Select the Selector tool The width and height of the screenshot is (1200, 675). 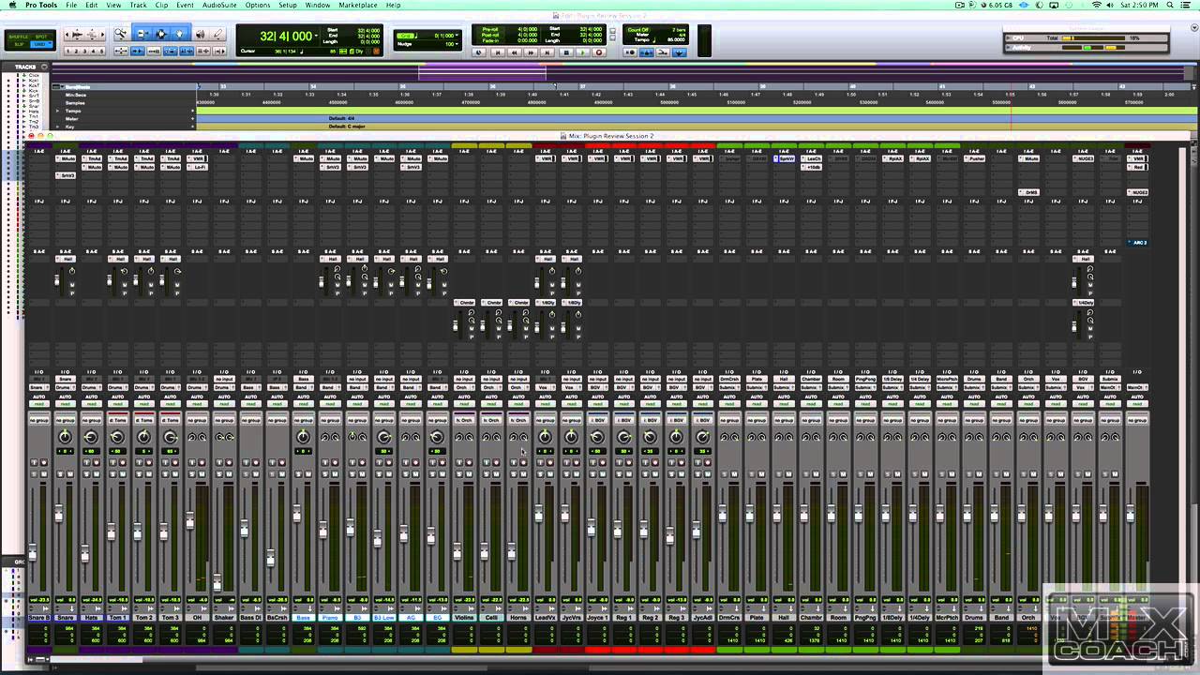click(x=160, y=34)
